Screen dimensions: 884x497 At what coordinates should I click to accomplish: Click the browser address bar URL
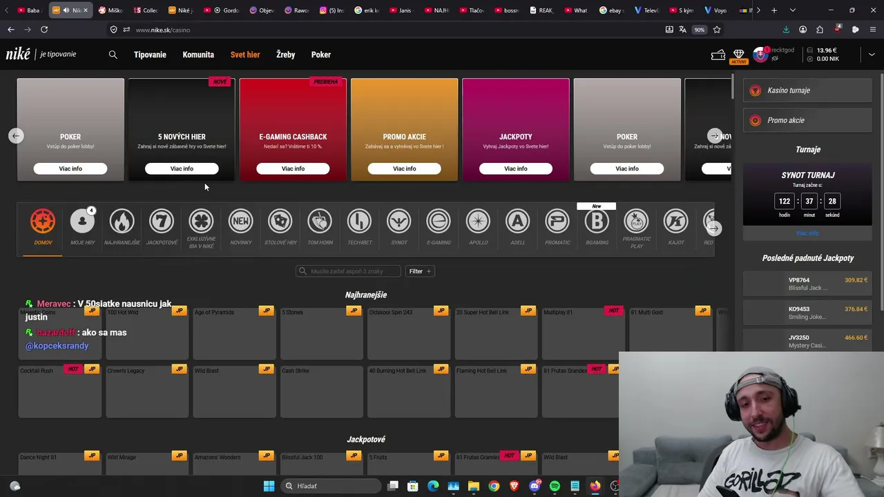point(163,30)
